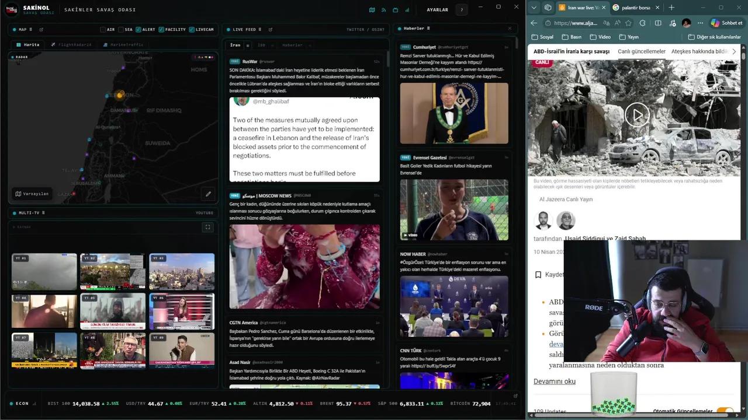748x420 pixels.
Task: Play the Al Jazeera live video
Action: pos(637,115)
